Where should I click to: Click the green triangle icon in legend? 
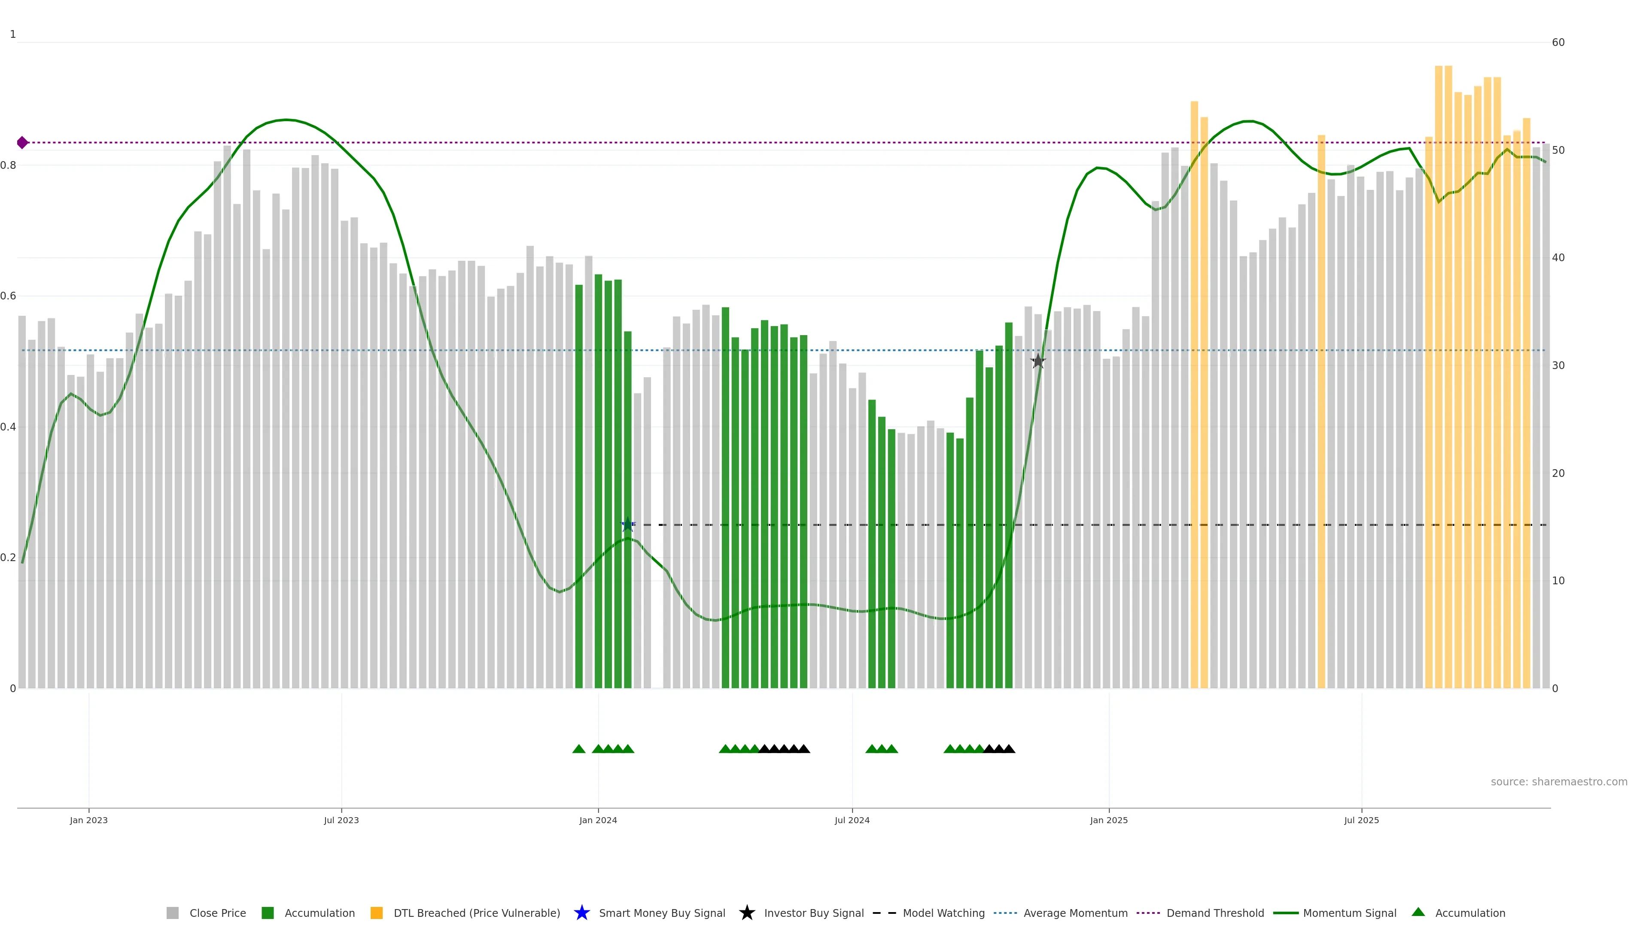tap(1418, 912)
